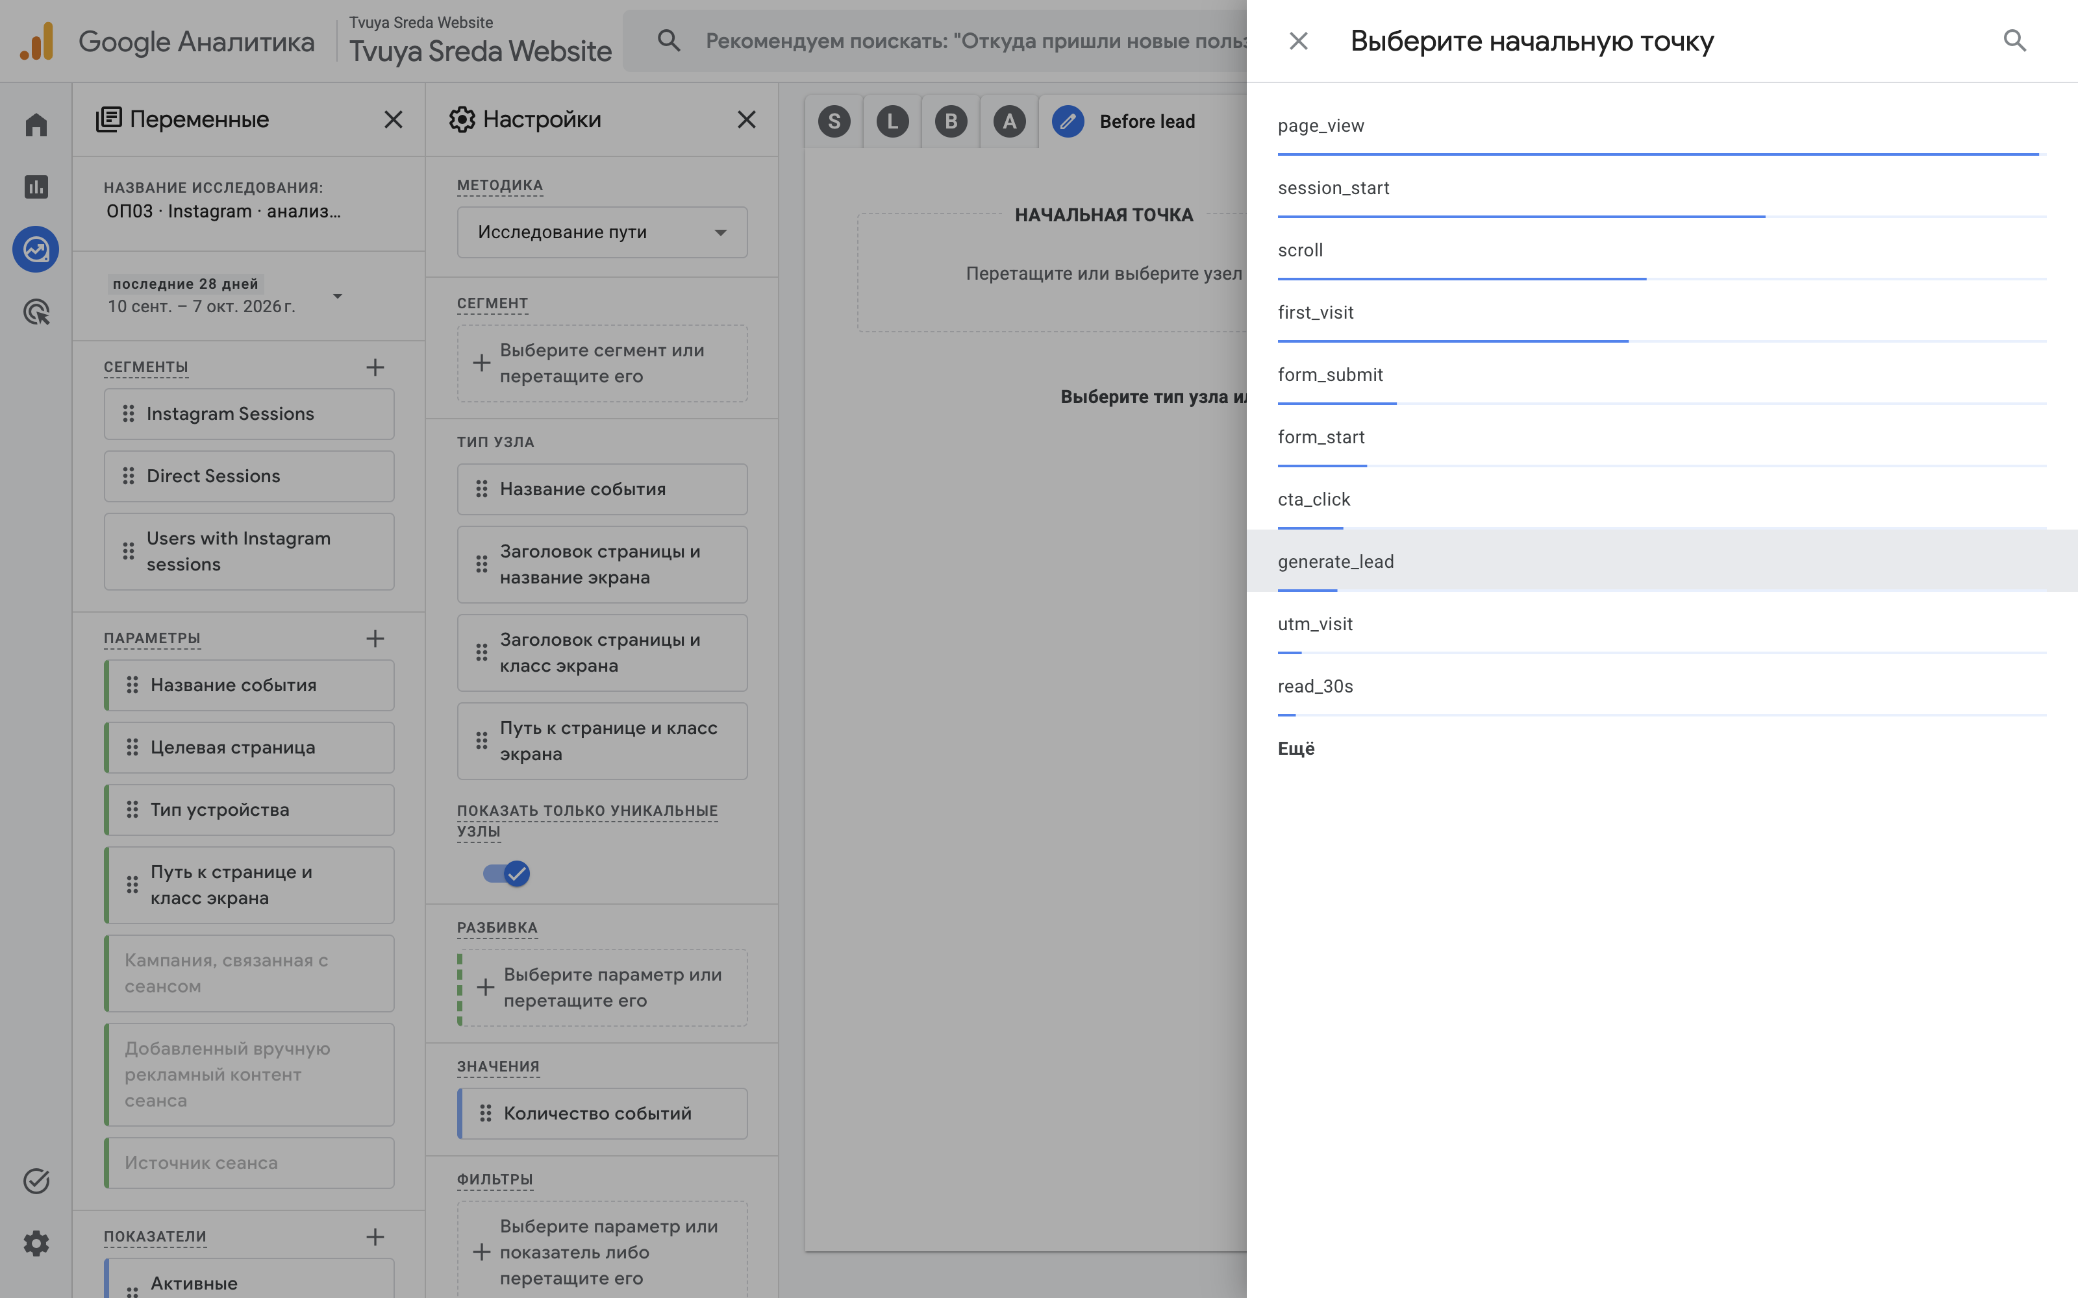Search events in the starting point panel
The height and width of the screenshot is (1298, 2078).
pyautogui.click(x=2014, y=40)
